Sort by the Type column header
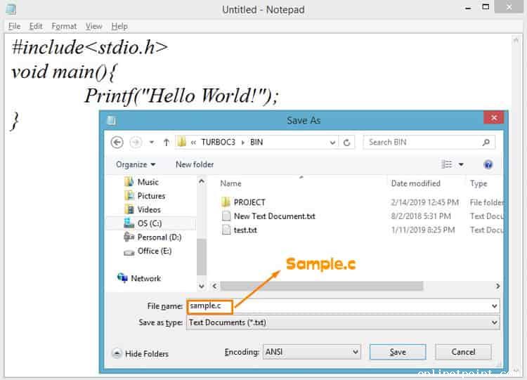527x380 pixels. coord(479,183)
